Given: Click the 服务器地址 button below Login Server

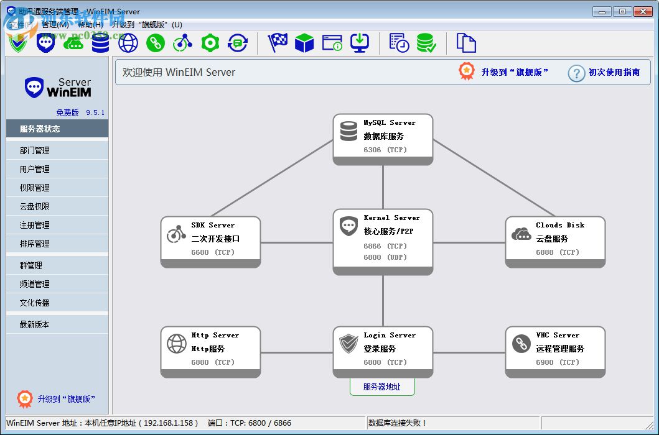Looking at the screenshot, I should (x=382, y=386).
